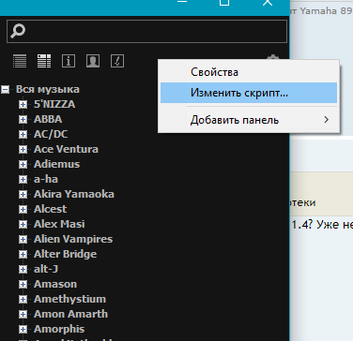Open the artist portrait panel icon
Image resolution: width=353 pixels, height=341 pixels.
(x=93, y=61)
